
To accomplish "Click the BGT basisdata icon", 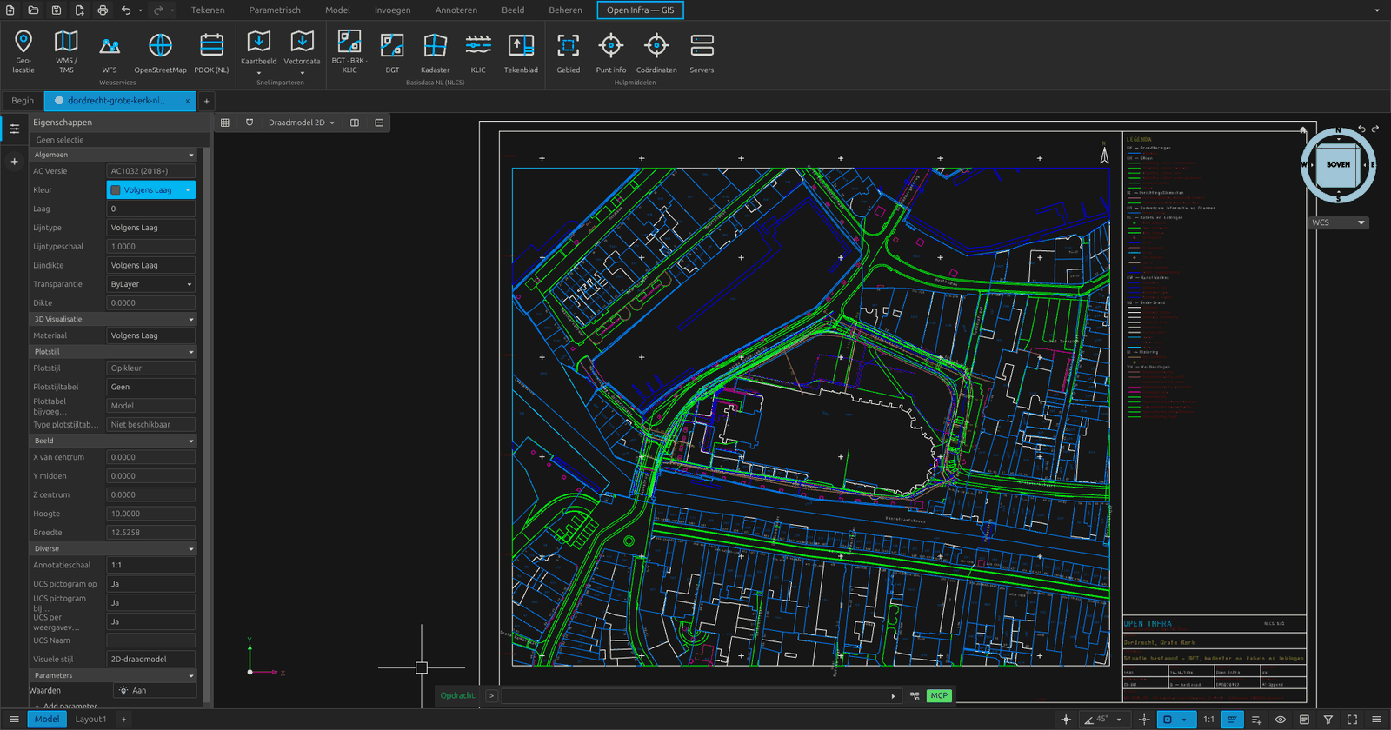I will pos(392,51).
